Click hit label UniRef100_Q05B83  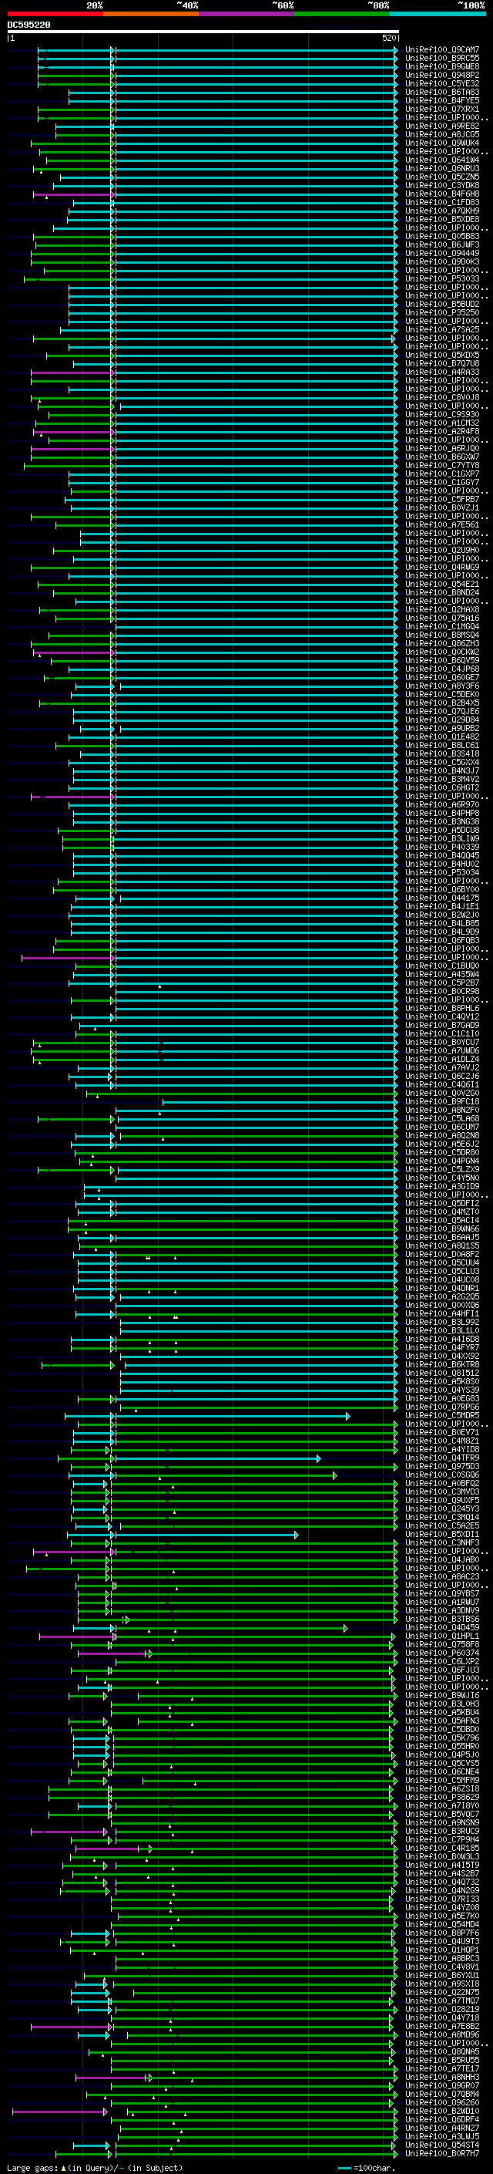442,236
